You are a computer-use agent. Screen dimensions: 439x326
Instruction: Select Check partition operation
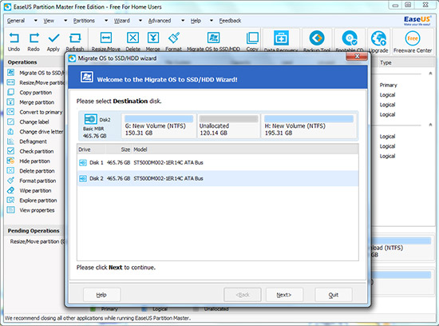pos(37,151)
